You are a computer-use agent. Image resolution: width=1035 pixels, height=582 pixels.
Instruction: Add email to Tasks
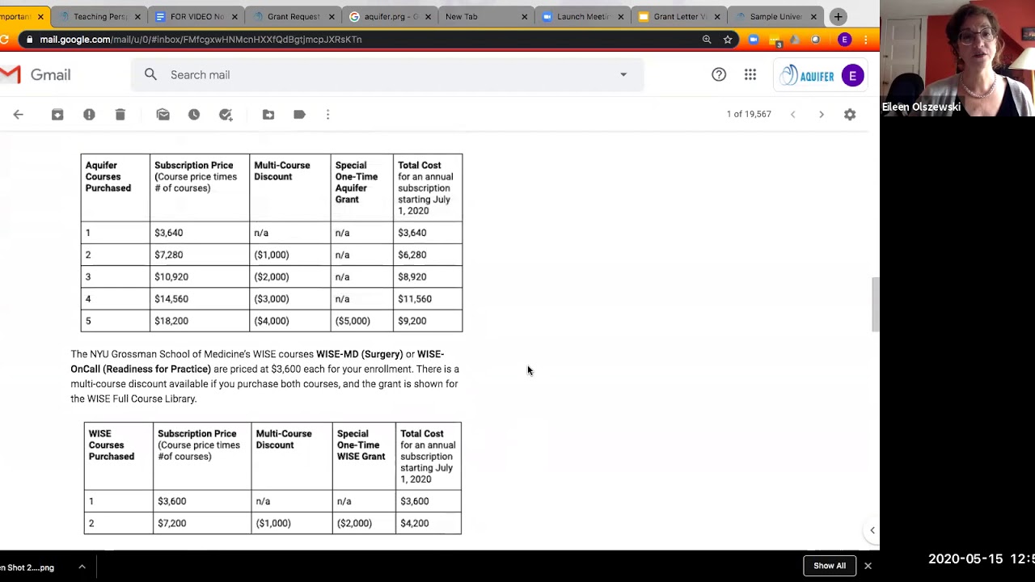226,115
